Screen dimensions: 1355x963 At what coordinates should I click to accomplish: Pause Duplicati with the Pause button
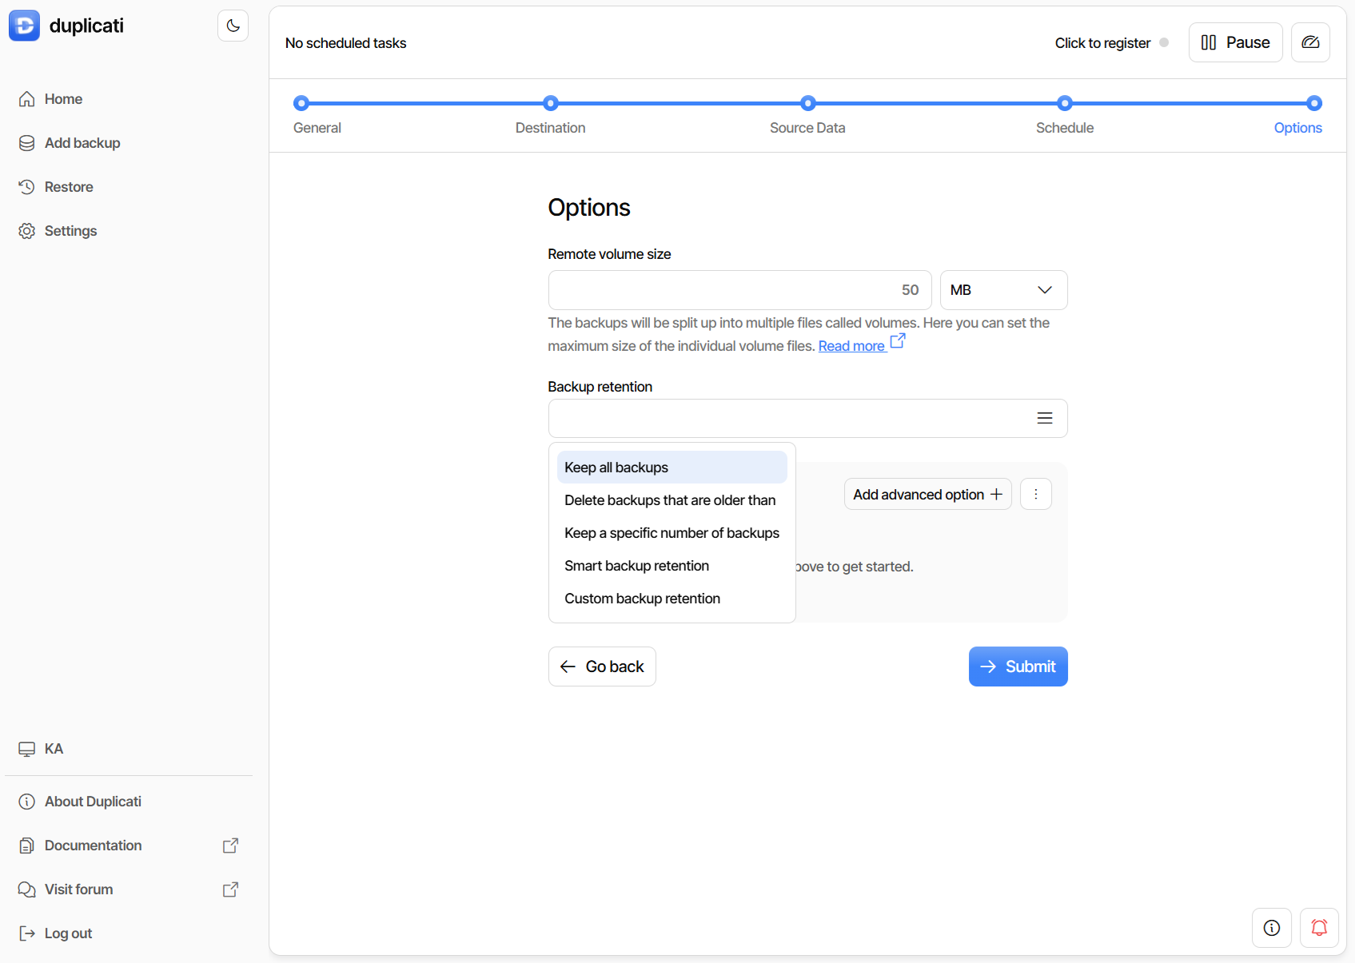[1235, 42]
